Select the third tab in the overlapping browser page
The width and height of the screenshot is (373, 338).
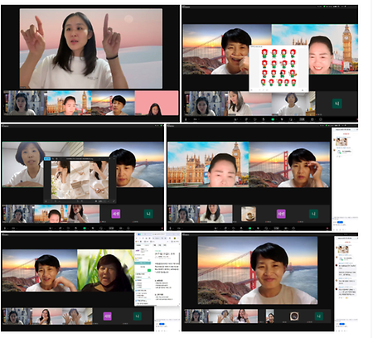click(165, 245)
